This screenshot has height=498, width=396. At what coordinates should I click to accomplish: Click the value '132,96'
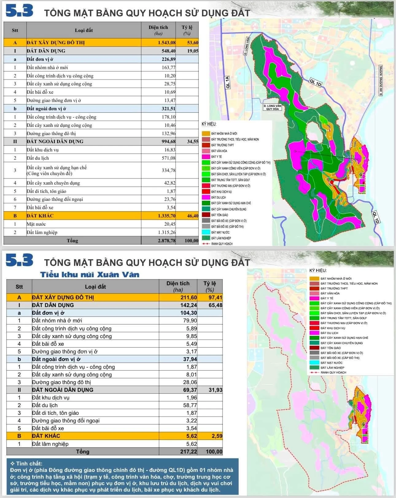[169, 134]
